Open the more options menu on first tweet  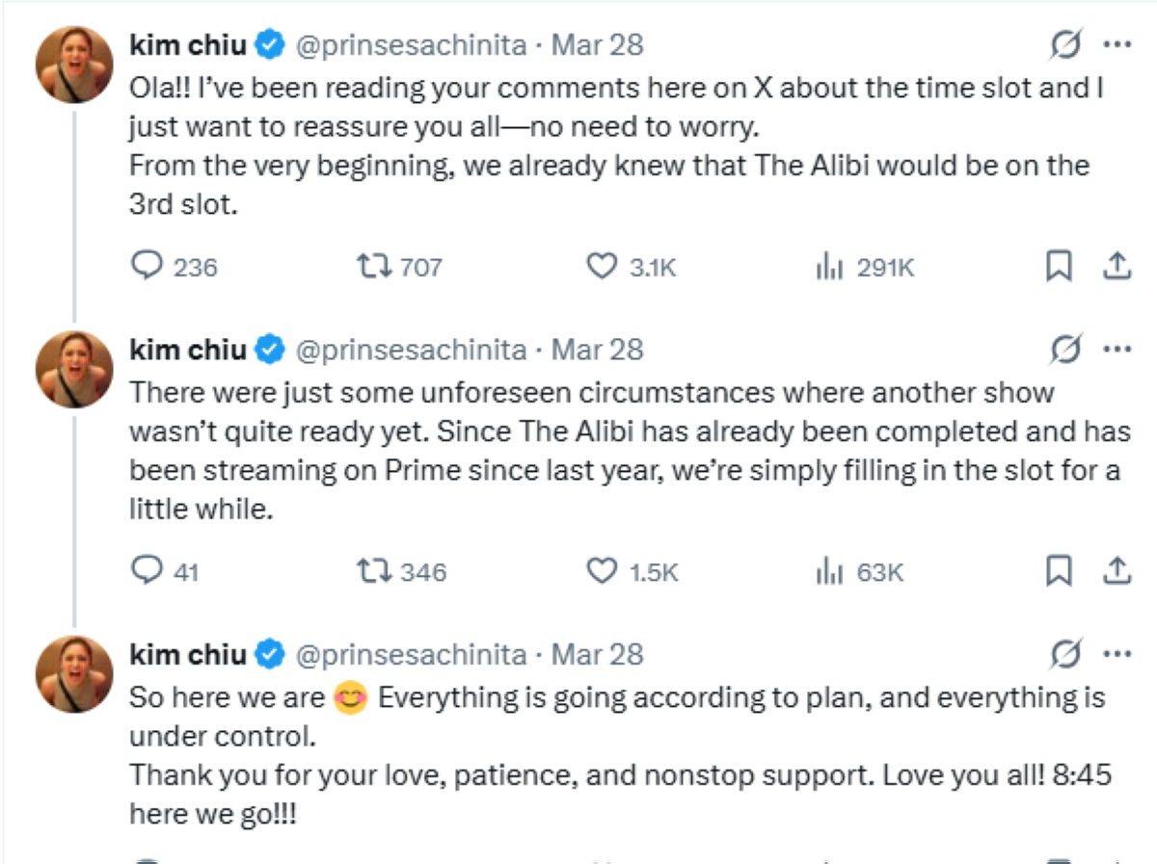coord(1116,44)
